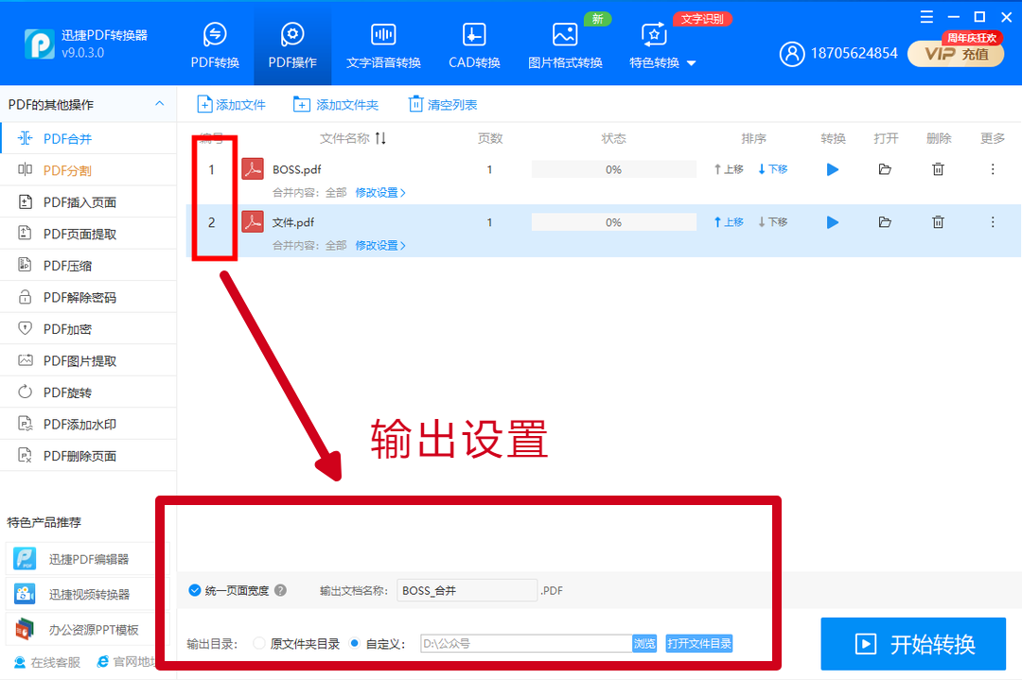1022x680 pixels.
Task: Click the 浏览 button
Action: tap(644, 644)
